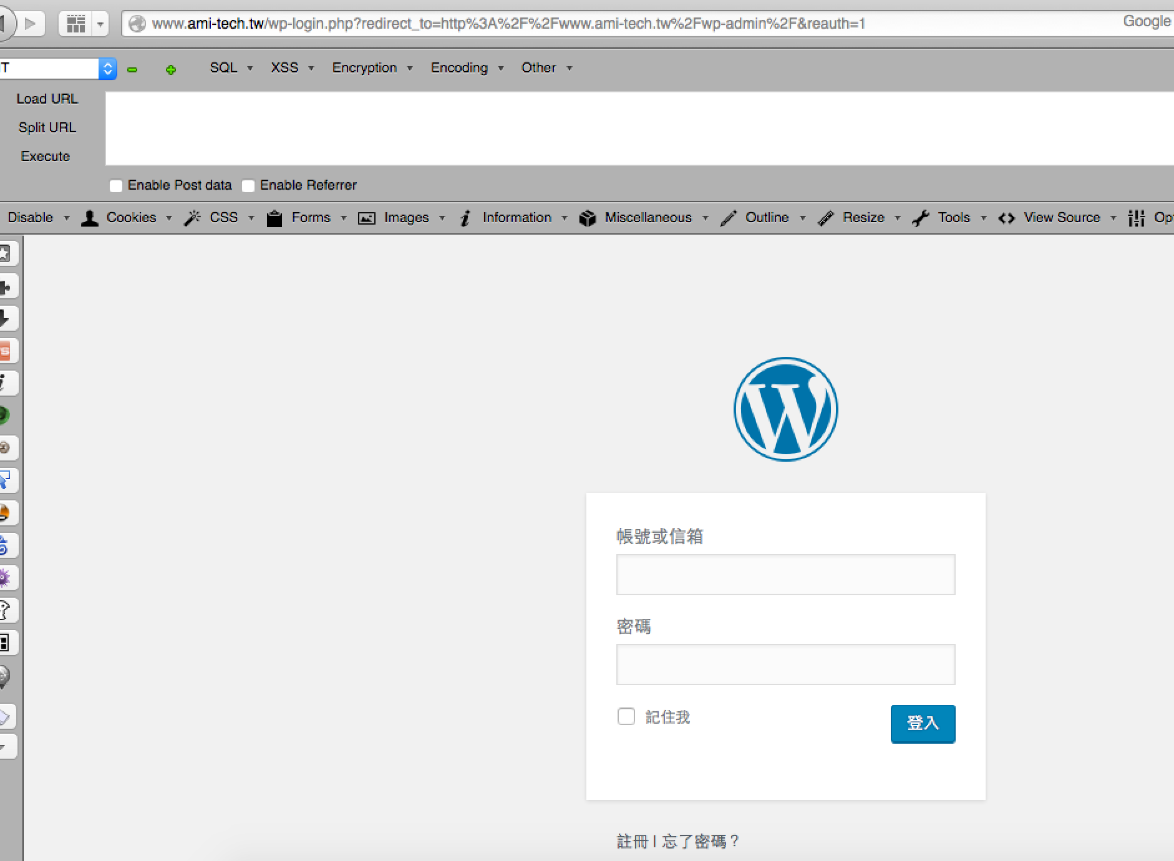Click the grid view toolbar icon
1174x861 pixels.
pos(76,24)
